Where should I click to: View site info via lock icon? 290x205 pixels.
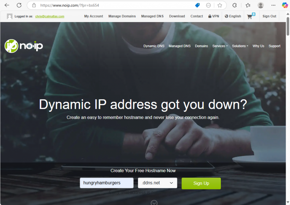tap(34, 5)
